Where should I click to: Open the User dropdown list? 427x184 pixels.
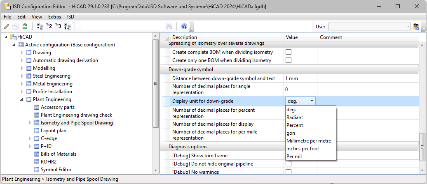370,26
